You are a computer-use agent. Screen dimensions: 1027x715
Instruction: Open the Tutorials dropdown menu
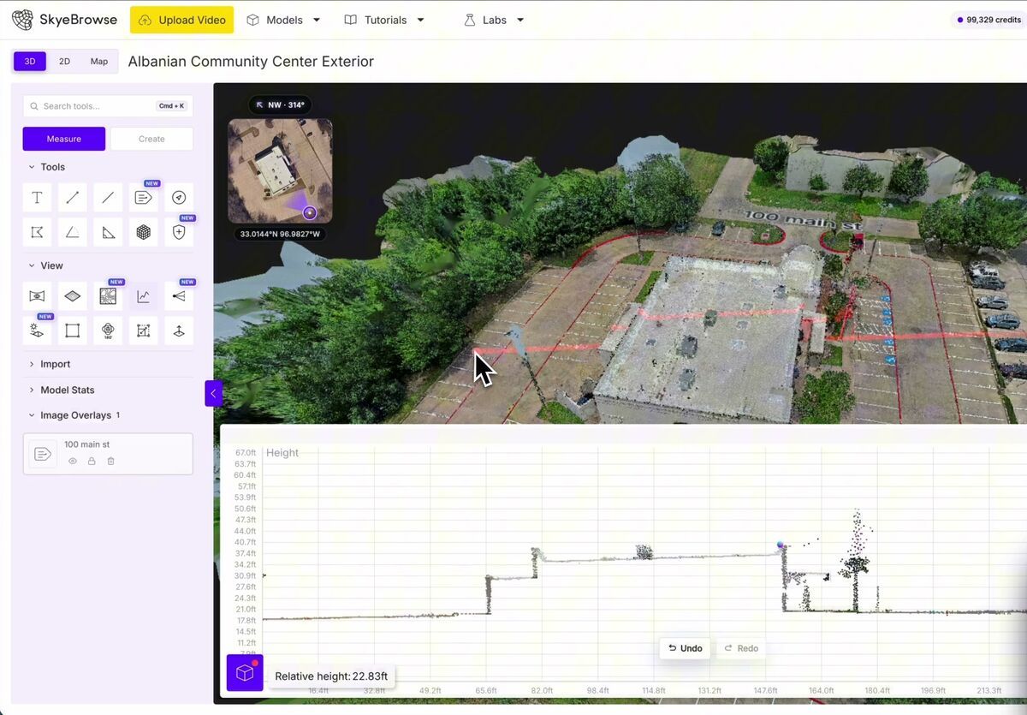(384, 20)
